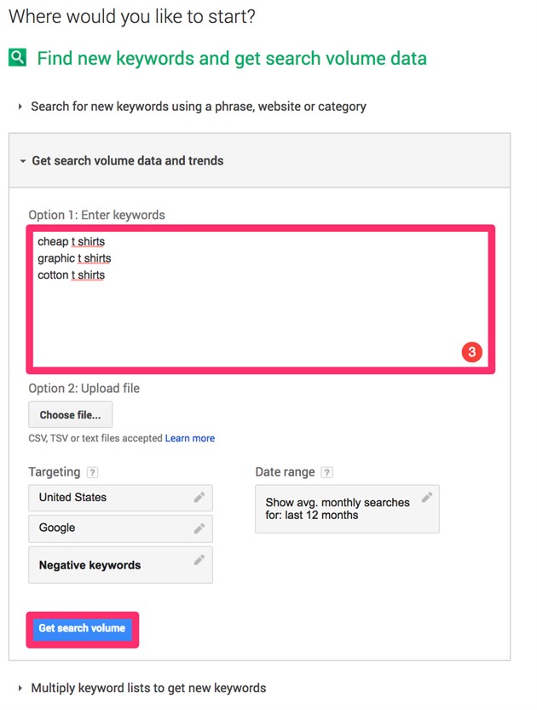
Task: Expand Search for new keywords section
Action: (x=198, y=107)
